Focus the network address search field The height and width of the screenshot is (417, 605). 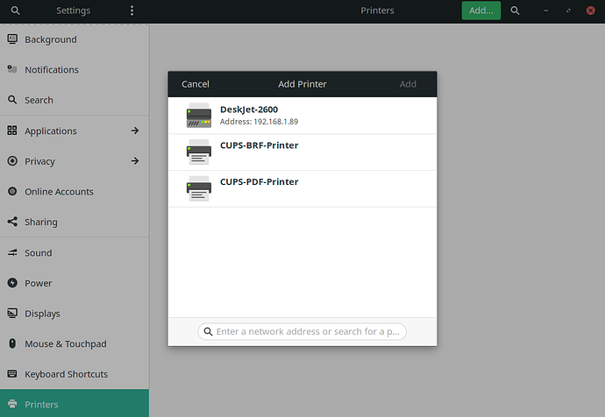pyautogui.click(x=302, y=331)
